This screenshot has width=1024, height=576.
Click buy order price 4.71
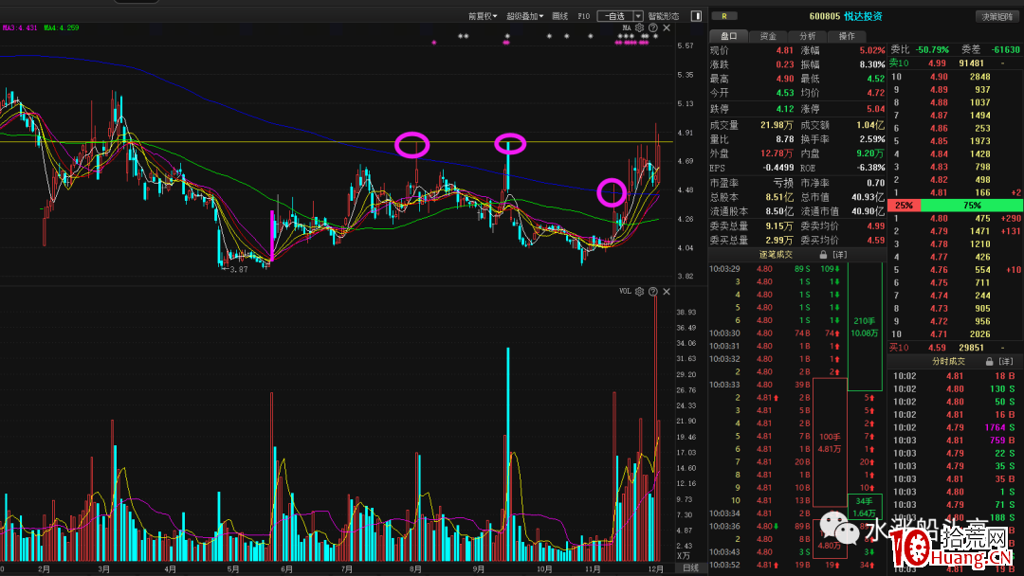coord(939,334)
